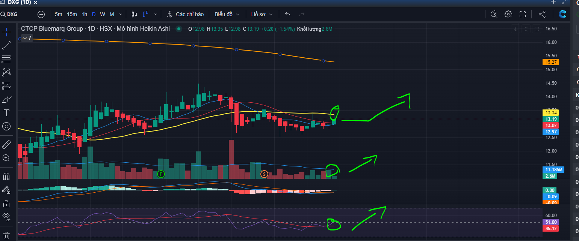Click the orange 15.27 price label
Screen dimensions: 579x241
pos(551,62)
